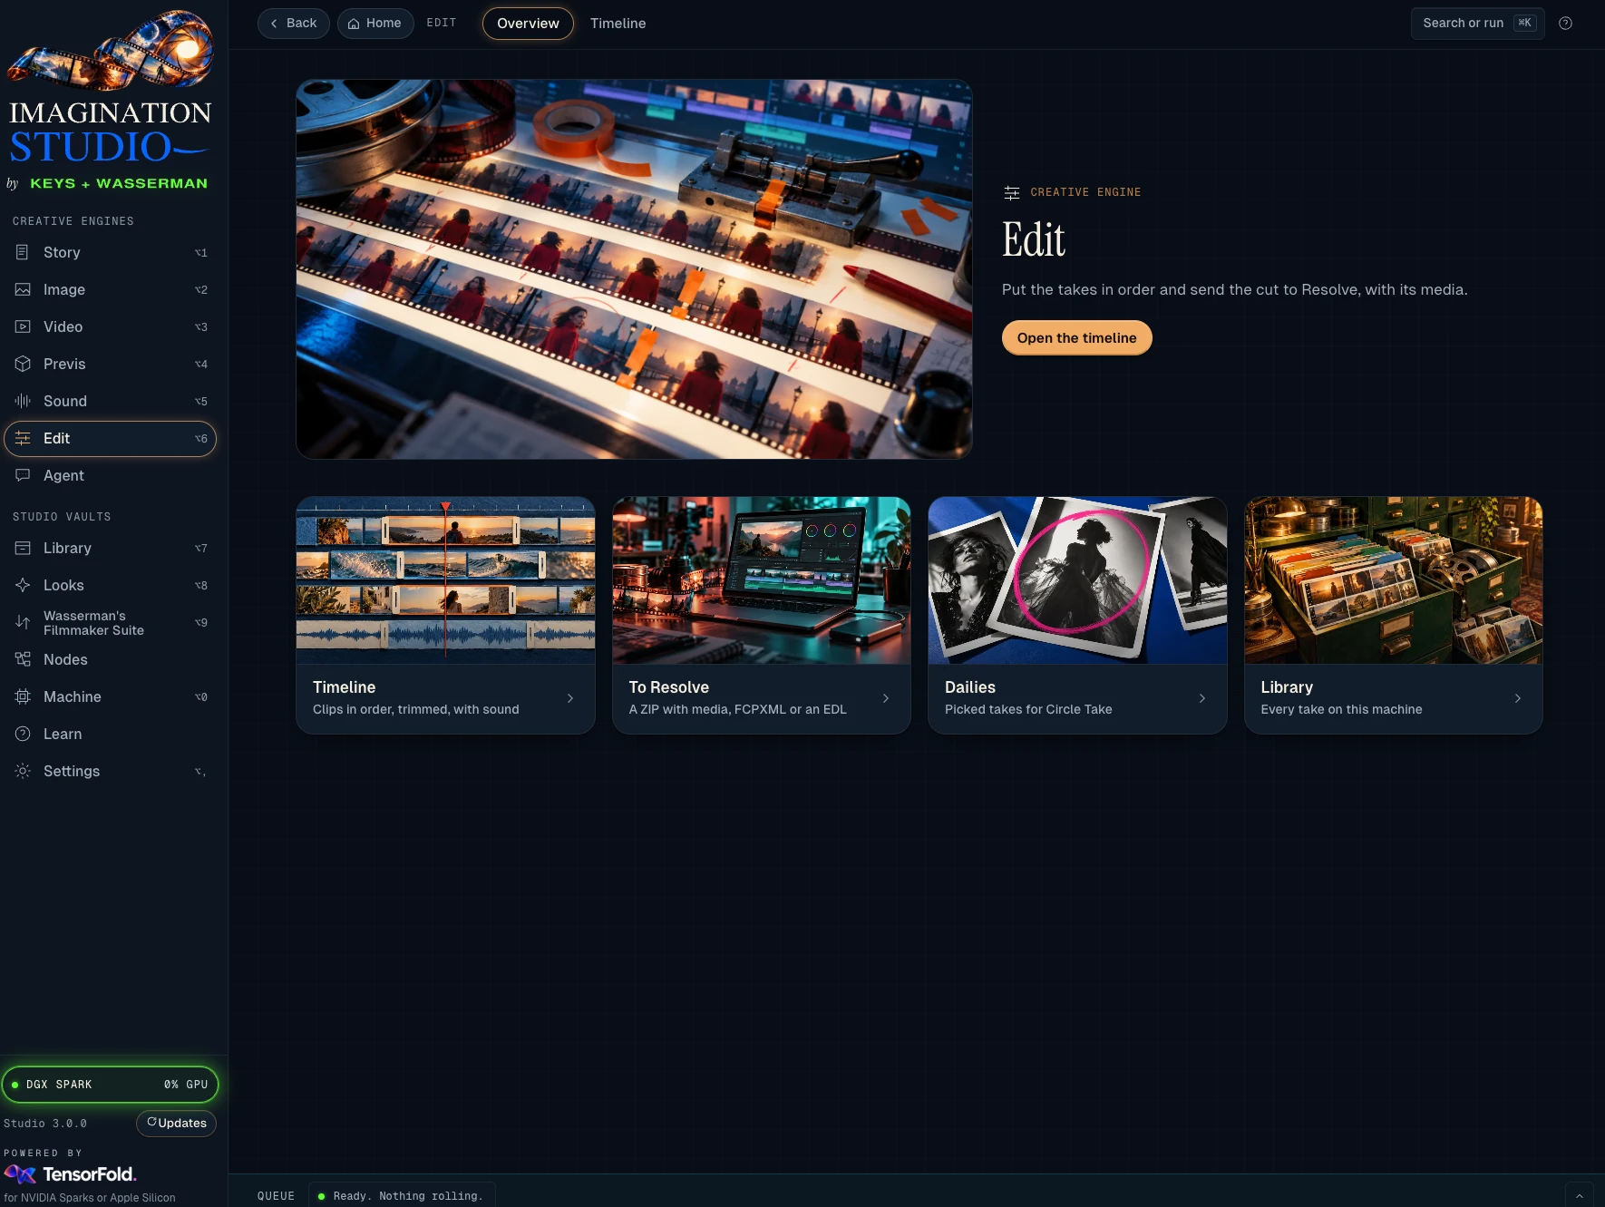Click the TensorFold logo

pyautogui.click(x=70, y=1174)
